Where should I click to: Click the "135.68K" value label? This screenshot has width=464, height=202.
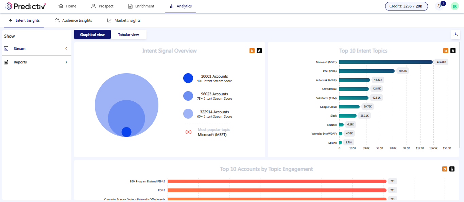(x=441, y=62)
